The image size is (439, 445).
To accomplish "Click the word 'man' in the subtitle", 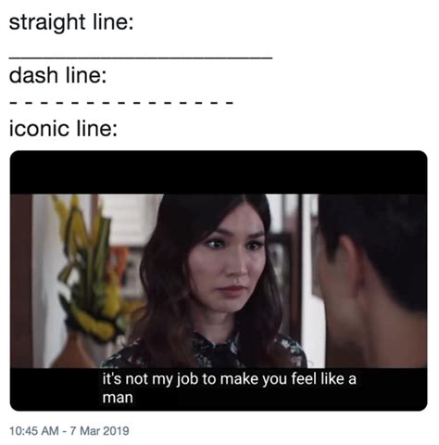I will [118, 398].
